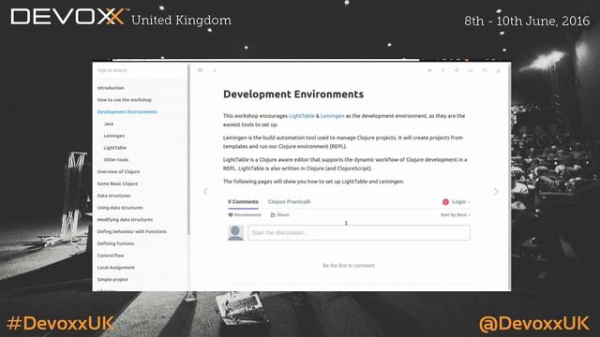Open Local Assignment chapter
This screenshot has height=337, width=600.
(x=116, y=268)
